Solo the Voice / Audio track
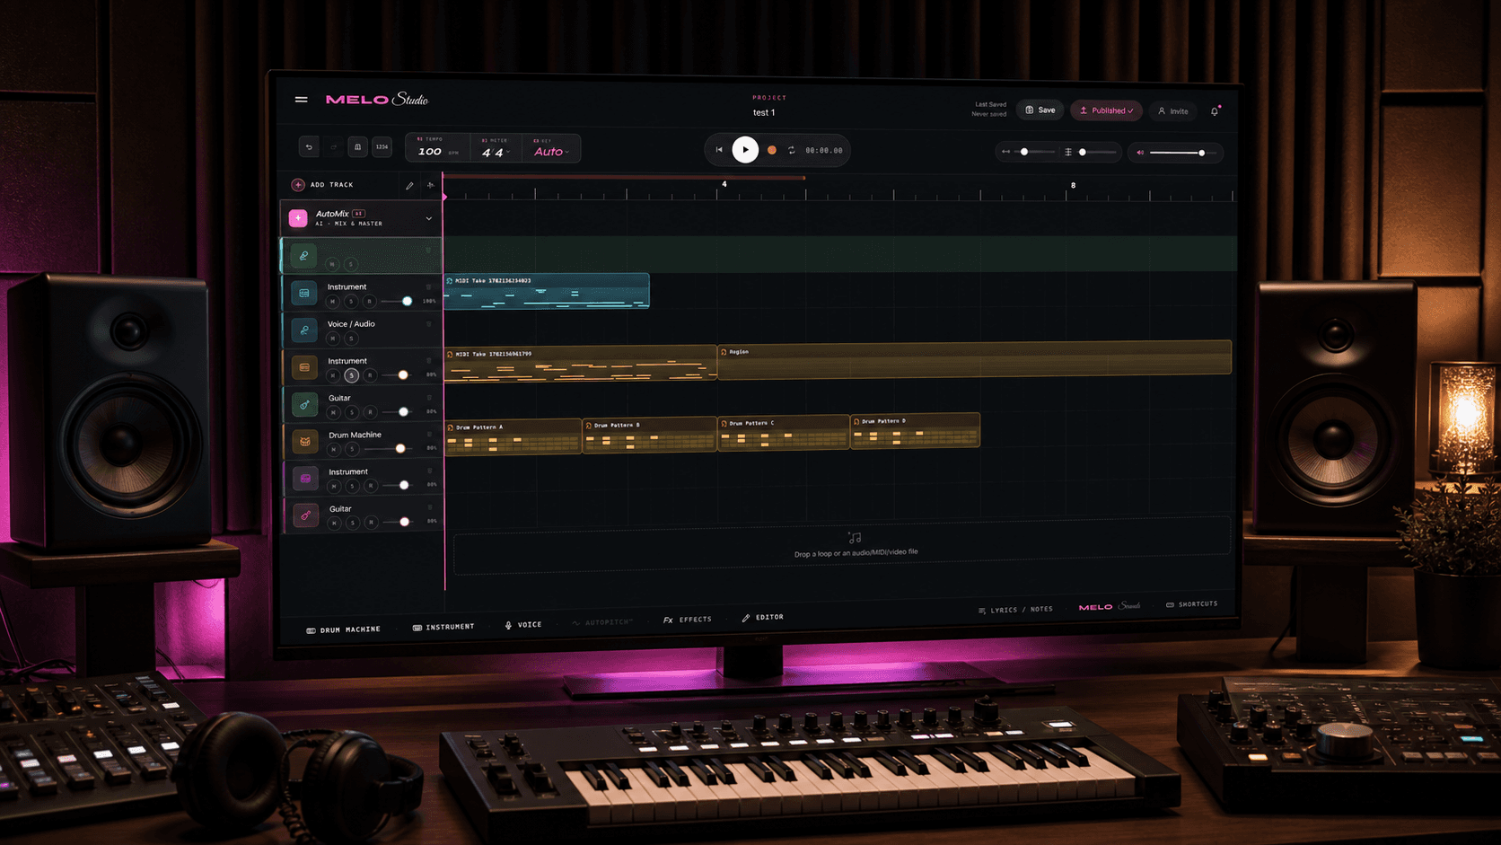Screen dimensions: 1501x845 tap(351, 339)
